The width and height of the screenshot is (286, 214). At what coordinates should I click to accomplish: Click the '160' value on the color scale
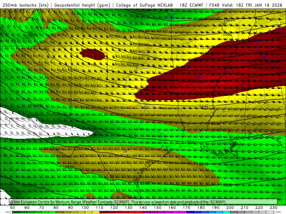pos(172,208)
